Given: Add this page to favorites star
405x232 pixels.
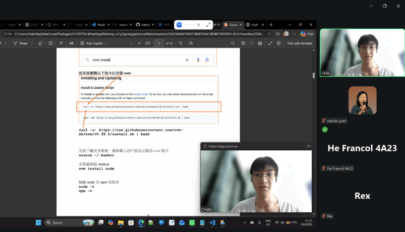Looking at the screenshot, I should (x=269, y=34).
